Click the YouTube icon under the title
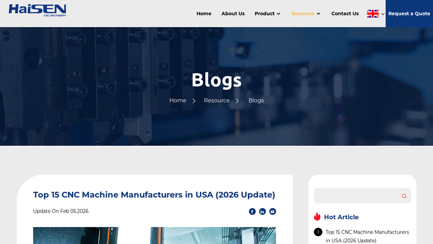Screen dimensions: 433x244 273,211
